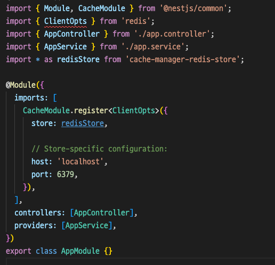275x265 pixels.
Task: Click the ClientOpts generic type argument
Action: click(x=134, y=111)
